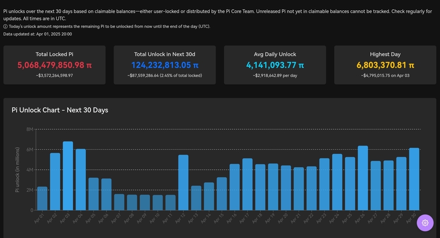Select the Total Locked Pi card

tap(54, 65)
